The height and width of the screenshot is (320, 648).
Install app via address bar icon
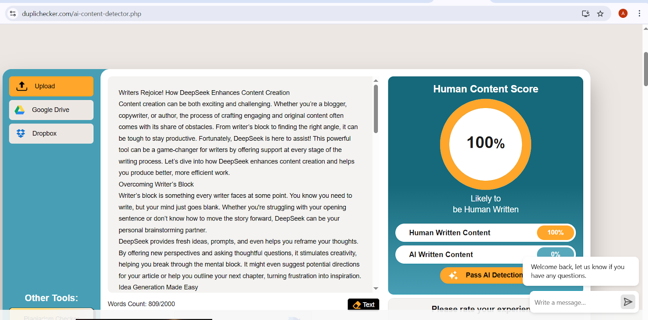586,14
